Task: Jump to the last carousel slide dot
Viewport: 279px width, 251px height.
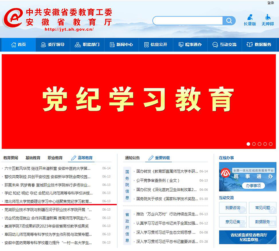Action: pyautogui.click(x=271, y=144)
